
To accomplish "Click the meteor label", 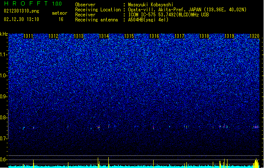I will (60, 13).
